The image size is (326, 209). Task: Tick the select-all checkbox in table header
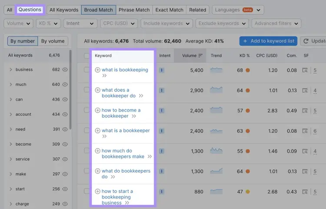tap(86, 56)
